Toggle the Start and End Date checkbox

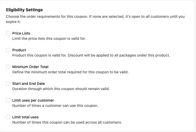[8, 84]
